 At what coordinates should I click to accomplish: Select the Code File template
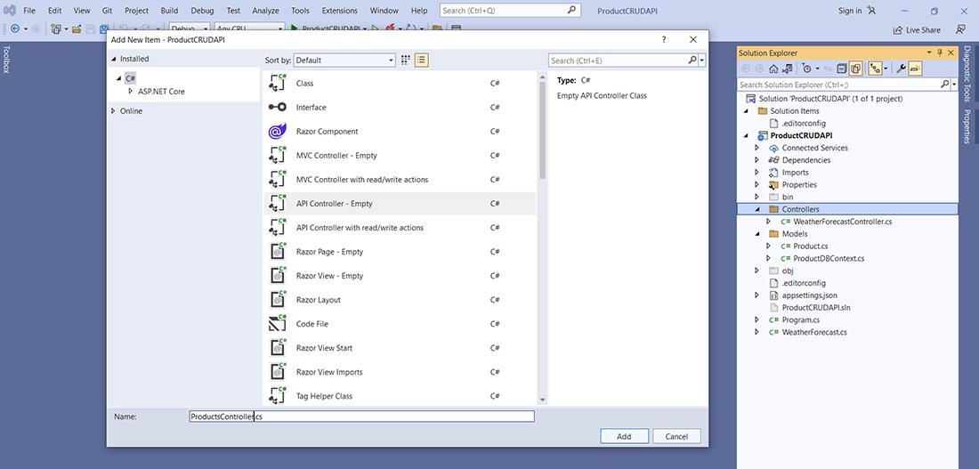400,323
